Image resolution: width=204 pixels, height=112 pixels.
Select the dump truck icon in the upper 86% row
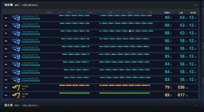pyautogui.click(x=16, y=41)
